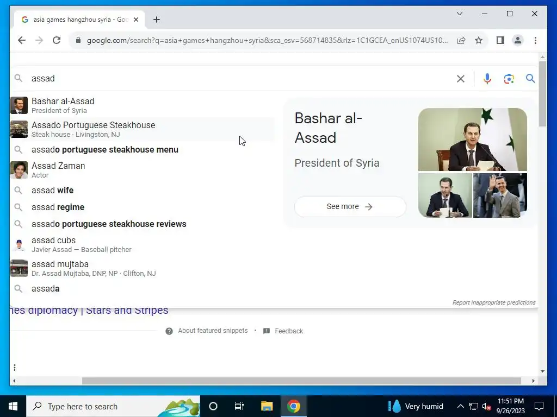Open large Bashar al-Assad photo with flag
Viewport: 557px width, 417px height.
pos(473,140)
